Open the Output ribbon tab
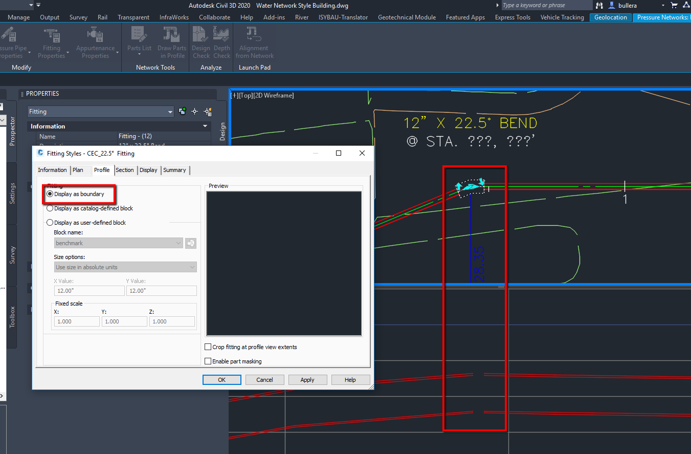This screenshot has height=454, width=691. pos(50,17)
